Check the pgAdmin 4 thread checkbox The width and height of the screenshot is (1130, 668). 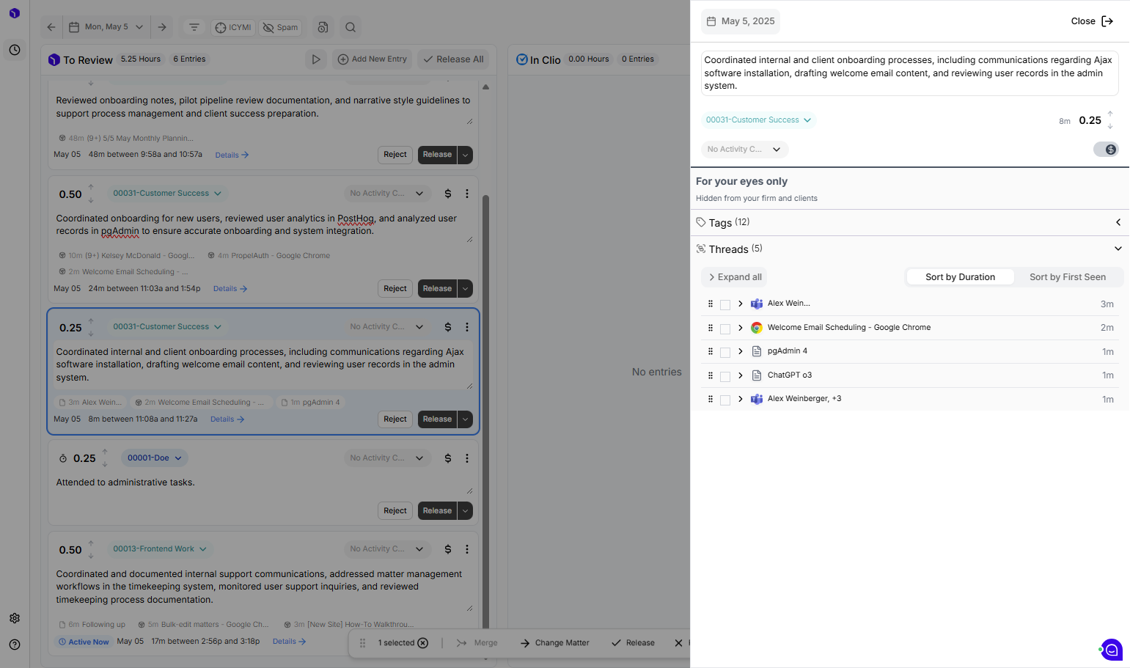point(725,353)
